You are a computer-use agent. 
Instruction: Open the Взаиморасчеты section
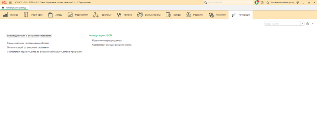pos(153,15)
